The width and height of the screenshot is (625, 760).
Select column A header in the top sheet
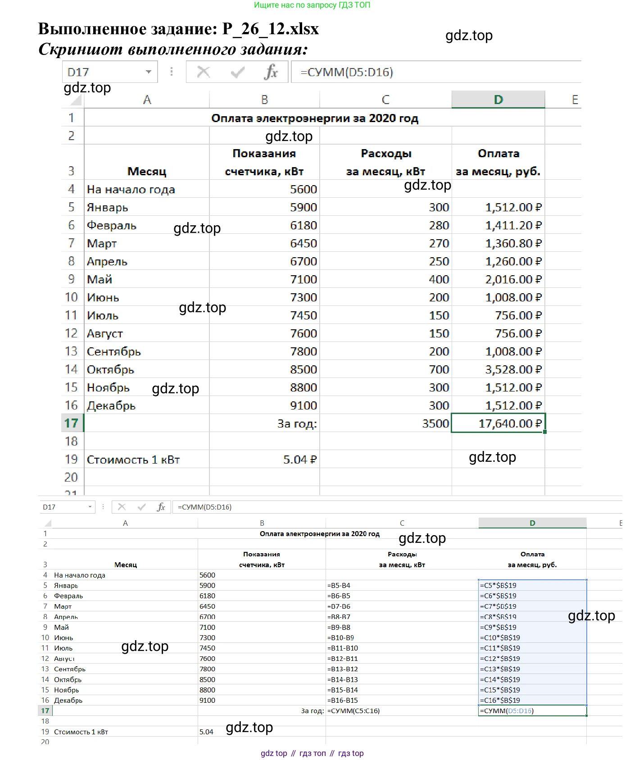pos(147,100)
